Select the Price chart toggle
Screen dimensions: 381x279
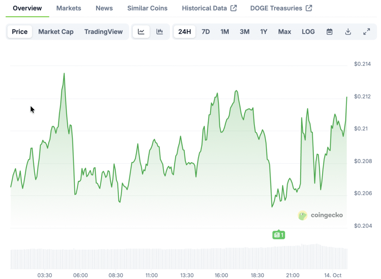(x=20, y=32)
